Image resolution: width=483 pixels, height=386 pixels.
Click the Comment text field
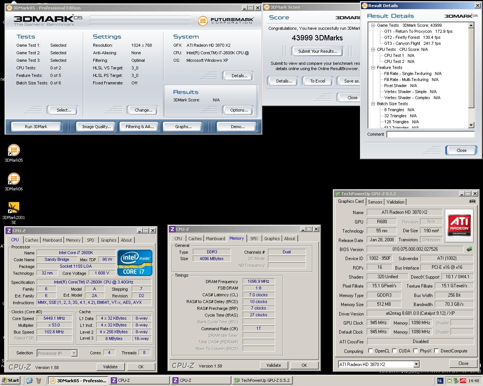click(x=430, y=134)
